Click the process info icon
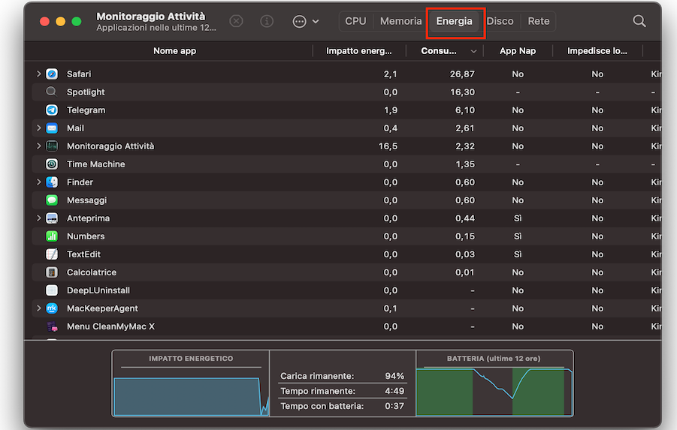 267,21
